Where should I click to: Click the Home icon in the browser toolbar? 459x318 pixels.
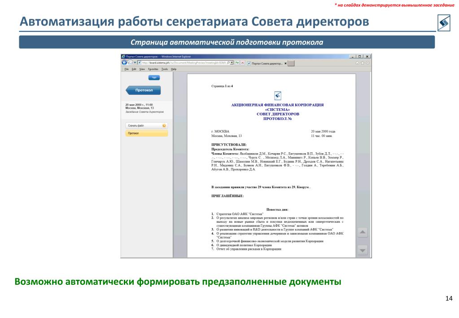click(357, 63)
